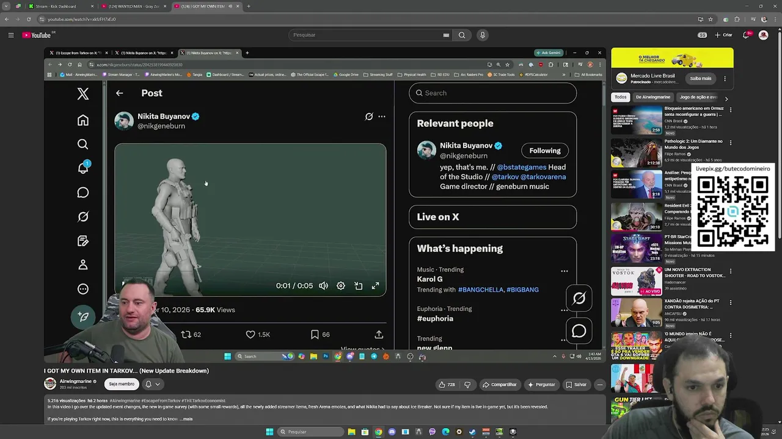This screenshot has height=439, width=782.
Task: Open the YouTube hamburger guide menu
Action: click(x=11, y=35)
